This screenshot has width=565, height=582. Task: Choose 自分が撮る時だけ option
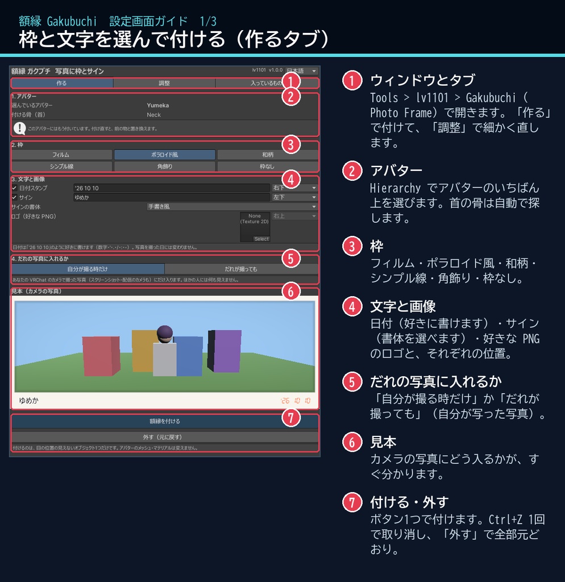(88, 269)
